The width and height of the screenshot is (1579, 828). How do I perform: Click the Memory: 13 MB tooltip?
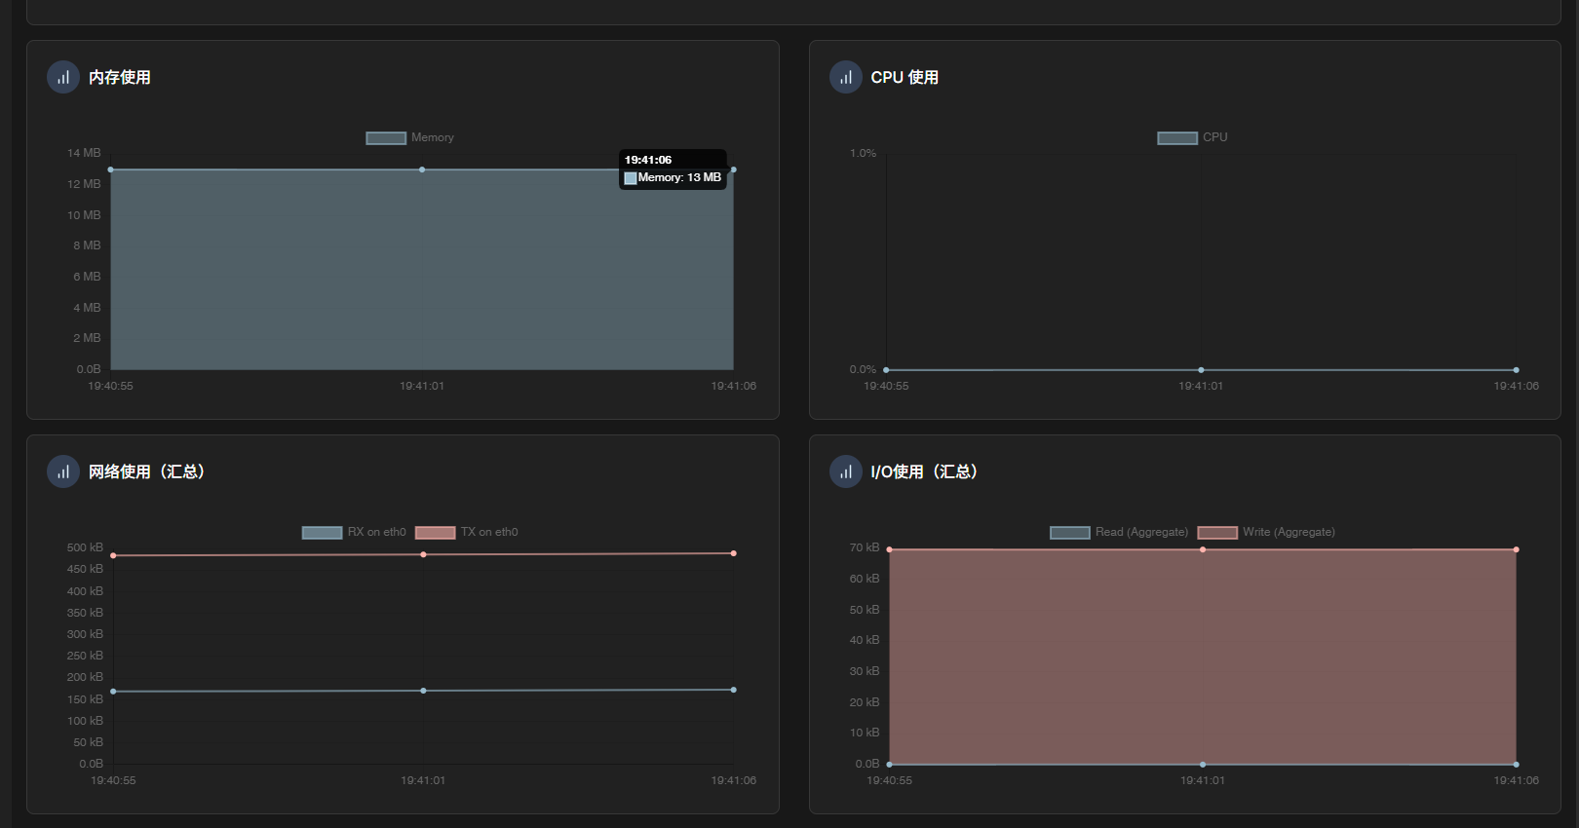pyautogui.click(x=673, y=169)
